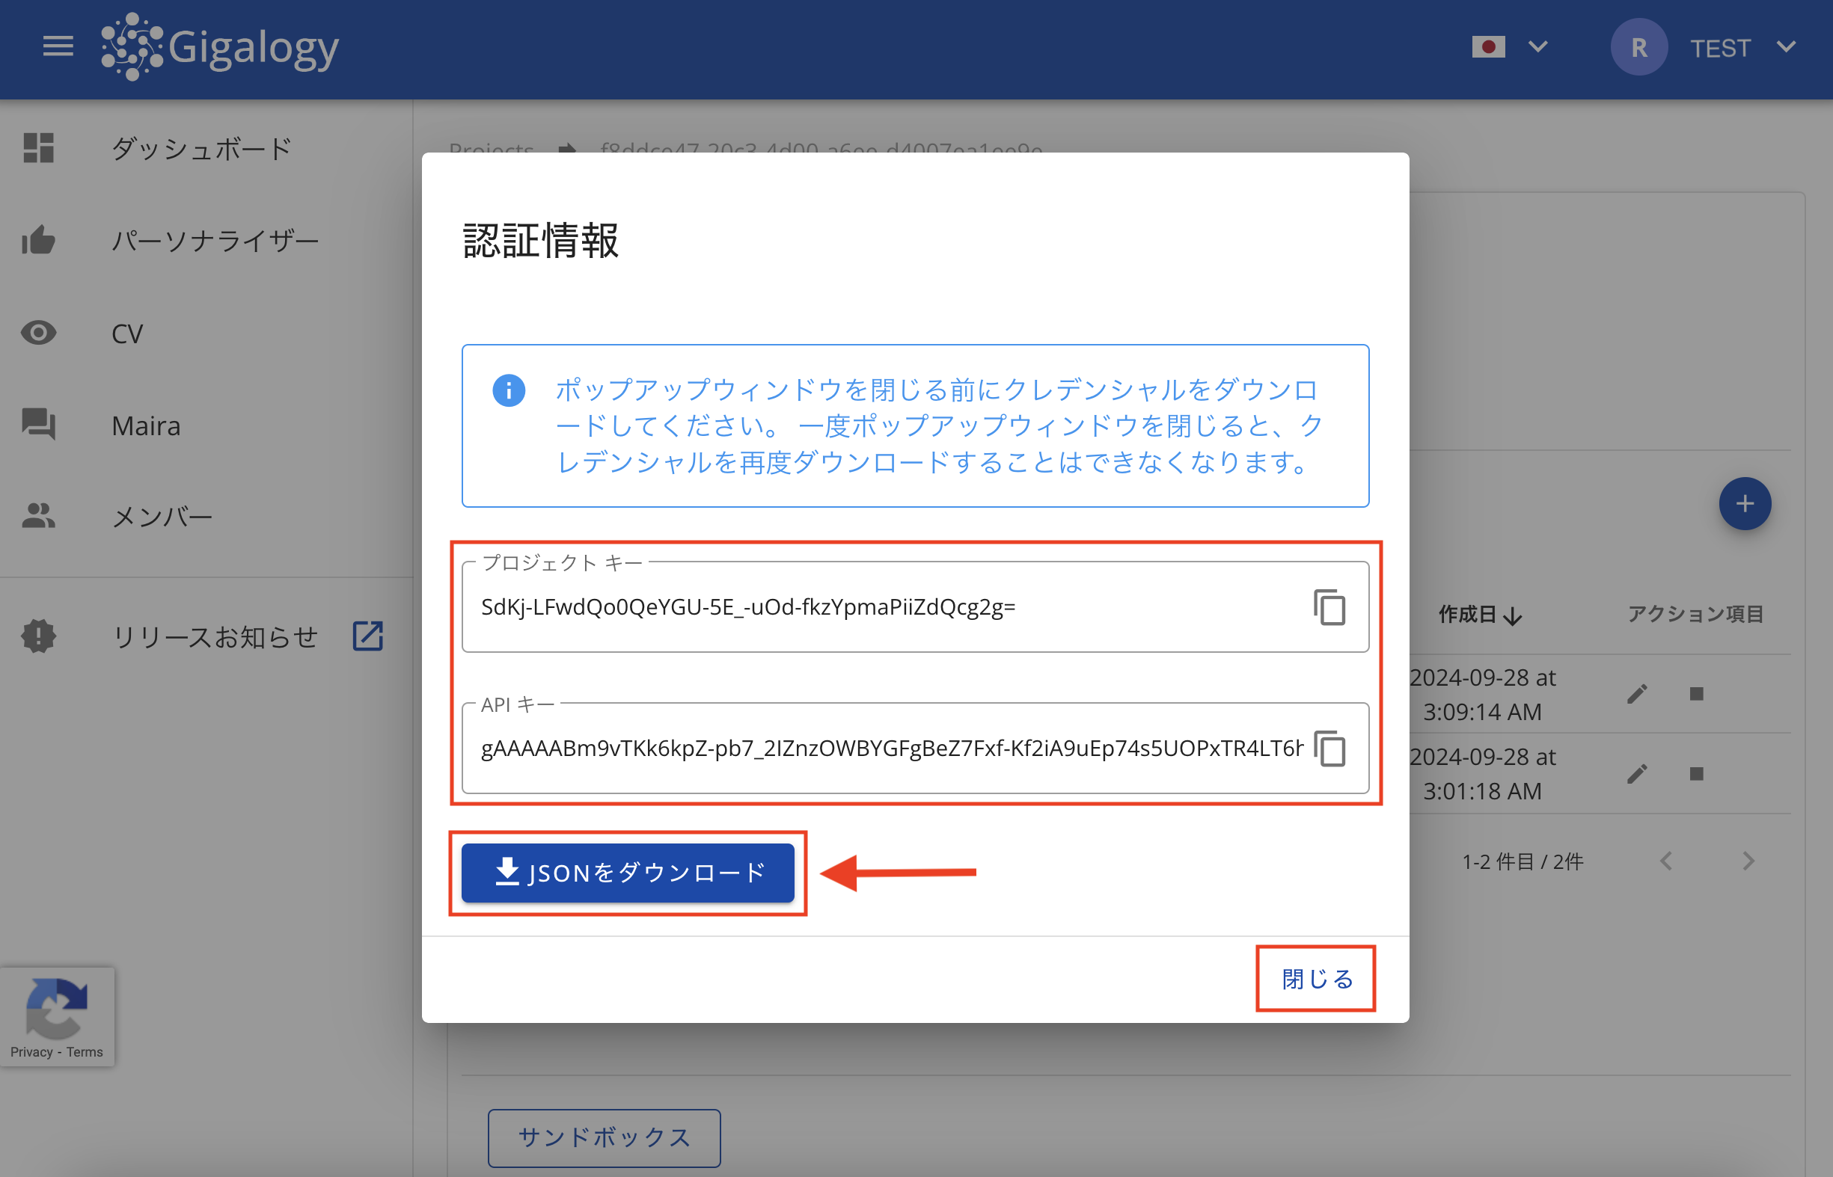Select リリースお知らせ in the sidebar
Viewport: 1833px width, 1177px height.
[215, 636]
